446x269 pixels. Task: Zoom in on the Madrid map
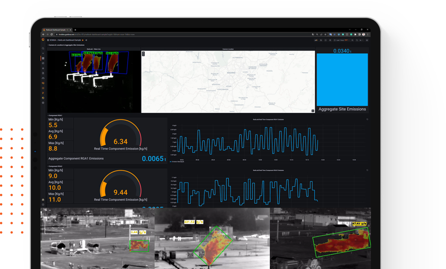[143, 53]
